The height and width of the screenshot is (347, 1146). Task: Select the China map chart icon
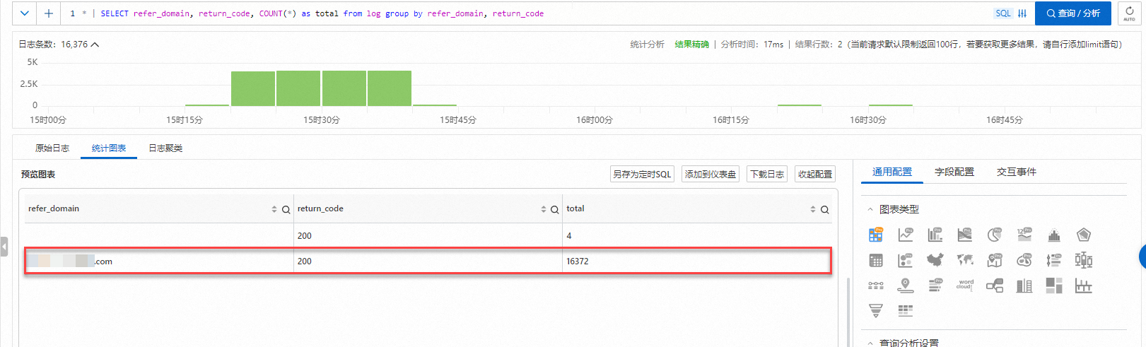pos(935,260)
